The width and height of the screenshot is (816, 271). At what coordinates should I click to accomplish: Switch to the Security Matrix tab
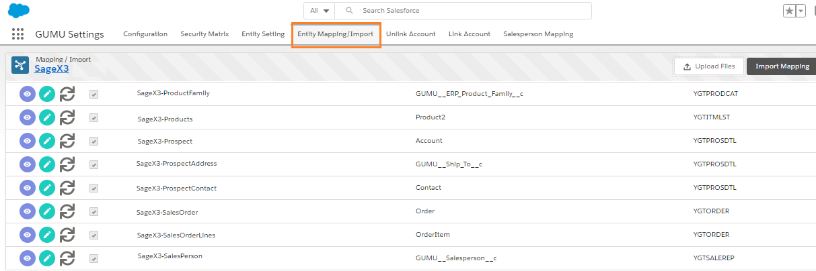(x=205, y=34)
